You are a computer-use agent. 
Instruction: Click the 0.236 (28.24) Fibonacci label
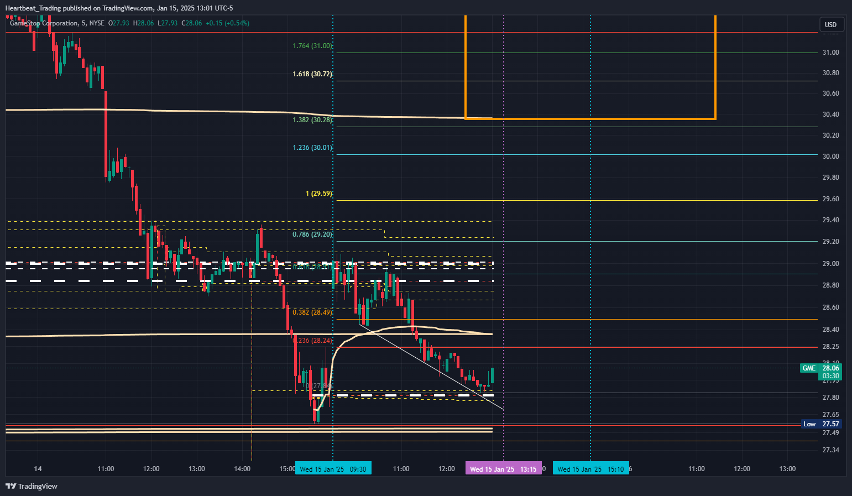[x=312, y=341]
